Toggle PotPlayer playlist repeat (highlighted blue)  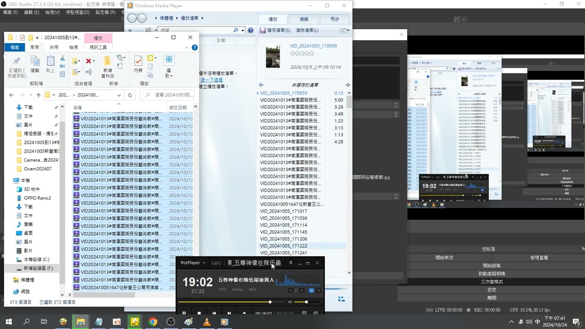[x=311, y=290]
